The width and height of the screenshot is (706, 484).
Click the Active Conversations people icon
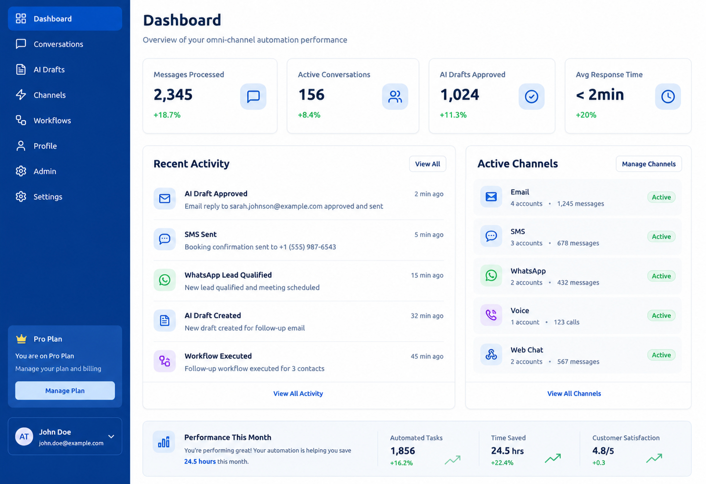pyautogui.click(x=395, y=96)
